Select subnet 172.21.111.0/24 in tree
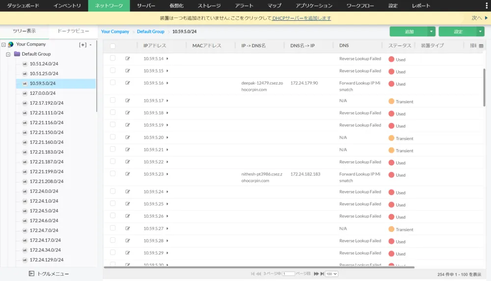 (46, 112)
